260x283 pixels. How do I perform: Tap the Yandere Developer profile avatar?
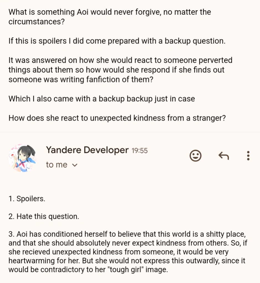22,158
